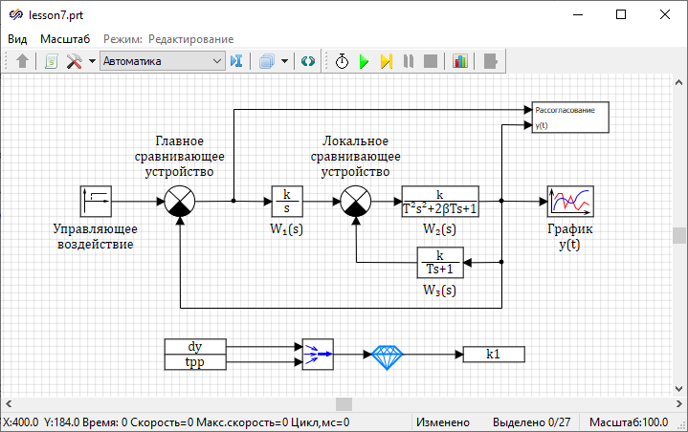Click the up arrow toolbar icon

pos(23,61)
